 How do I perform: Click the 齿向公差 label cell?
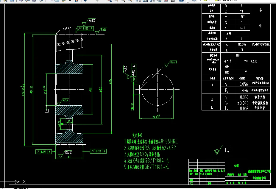(260, 108)
